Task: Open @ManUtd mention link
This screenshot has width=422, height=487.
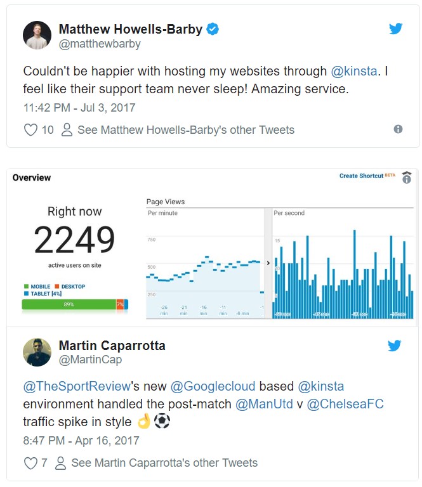Action: click(x=264, y=404)
